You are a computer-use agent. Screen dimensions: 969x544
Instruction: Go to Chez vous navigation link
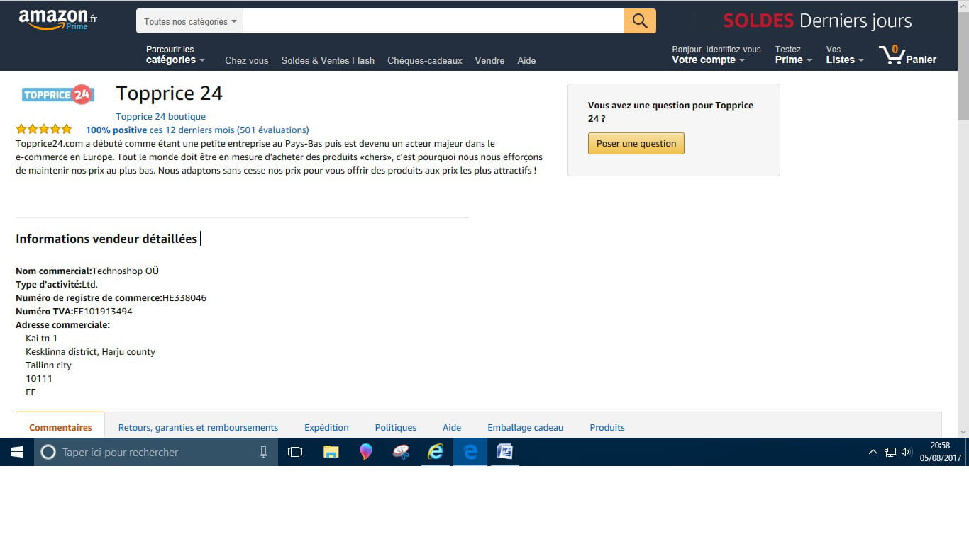(x=247, y=60)
